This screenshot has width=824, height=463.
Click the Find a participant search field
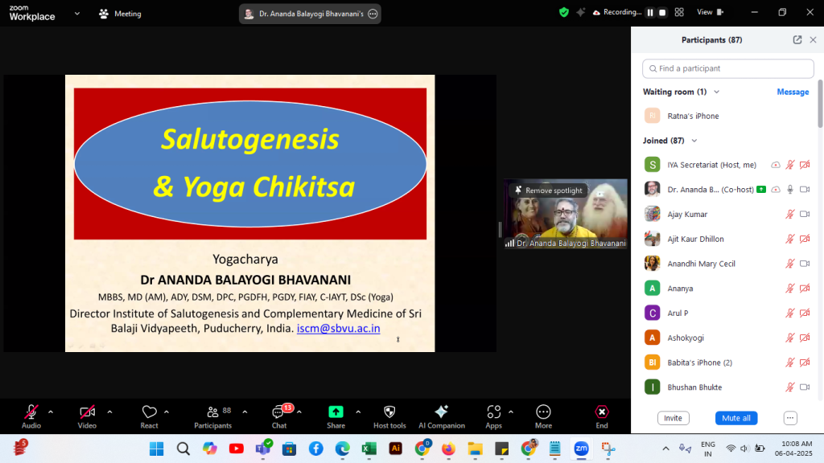(x=727, y=68)
